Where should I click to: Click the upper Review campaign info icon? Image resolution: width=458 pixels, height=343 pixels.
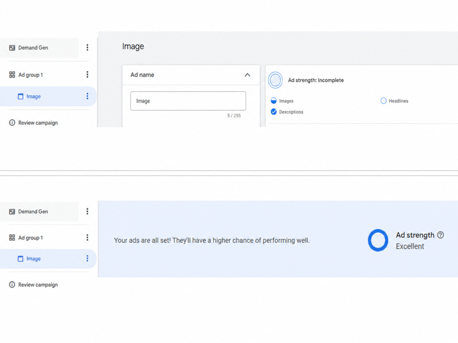[x=12, y=123]
